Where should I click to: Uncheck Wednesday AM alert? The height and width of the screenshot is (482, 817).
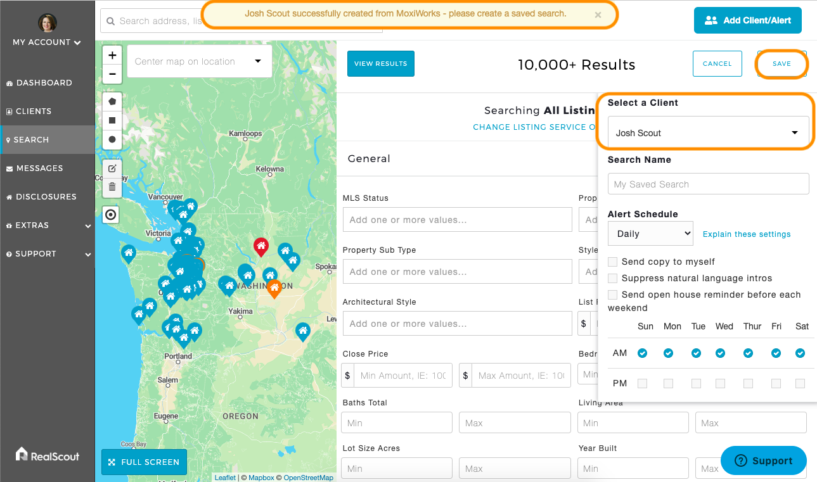(x=720, y=353)
